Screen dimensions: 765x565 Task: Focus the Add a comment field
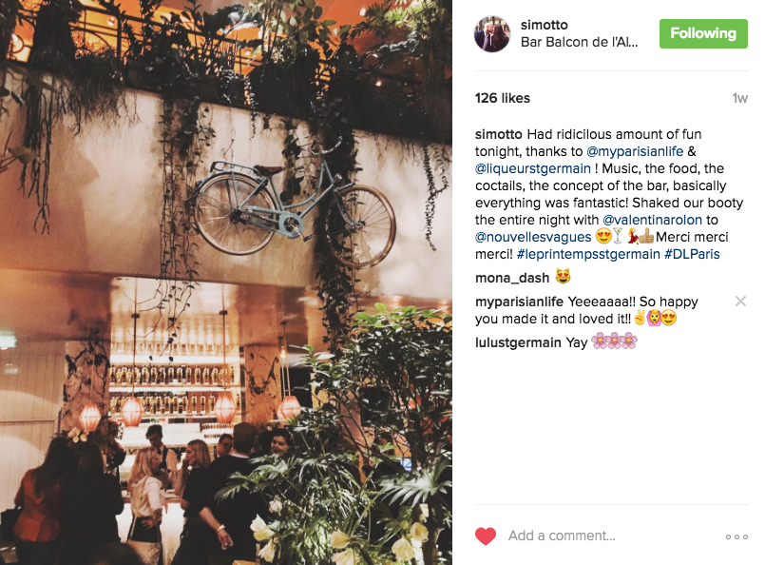[610, 536]
